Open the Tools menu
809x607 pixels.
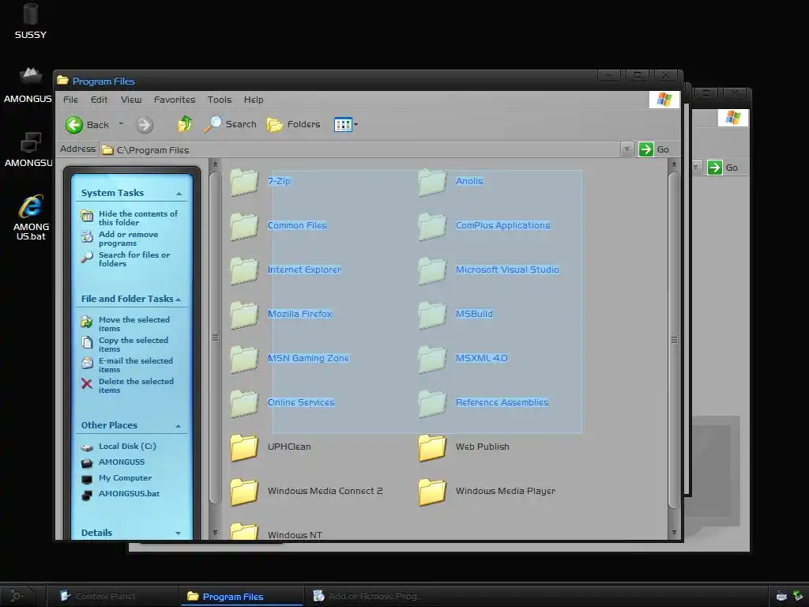(x=220, y=100)
